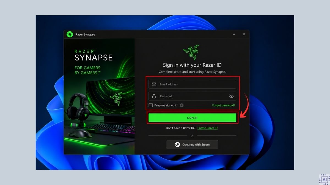Click the green SIGN IN button

192,118
